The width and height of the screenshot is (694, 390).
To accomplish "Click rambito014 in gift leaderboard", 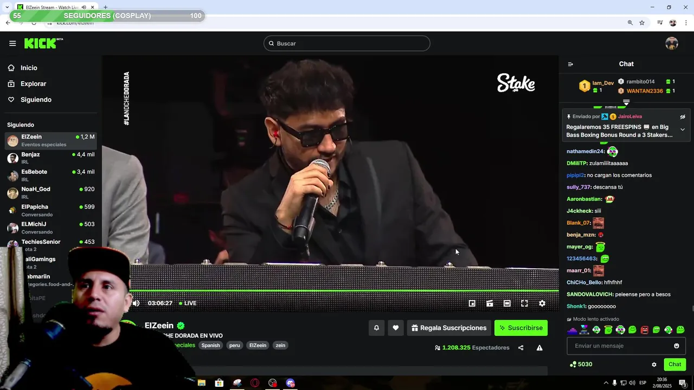I will (x=641, y=82).
